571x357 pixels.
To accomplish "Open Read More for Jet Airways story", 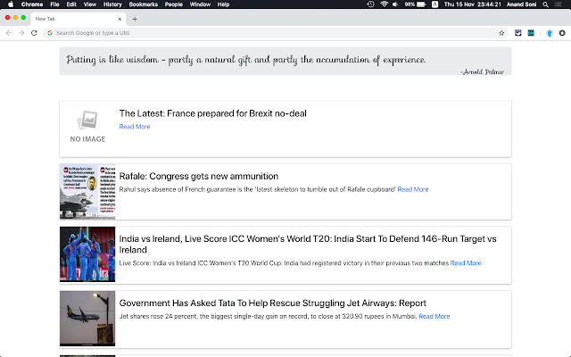I will point(434,316).
